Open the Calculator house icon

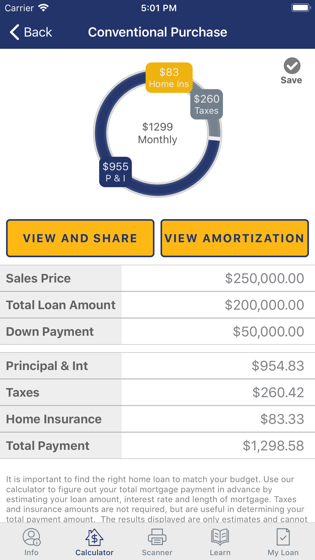[94, 537]
